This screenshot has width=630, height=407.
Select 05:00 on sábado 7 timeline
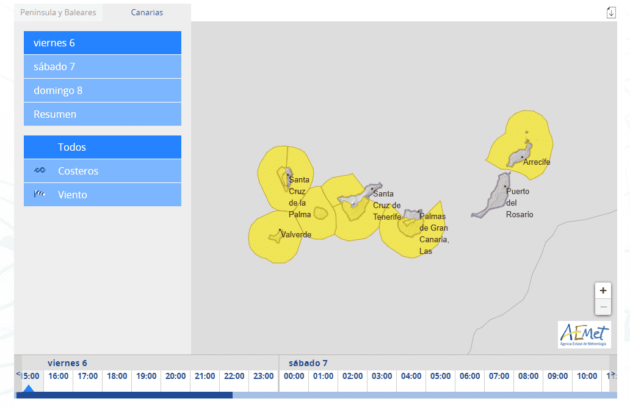click(440, 376)
